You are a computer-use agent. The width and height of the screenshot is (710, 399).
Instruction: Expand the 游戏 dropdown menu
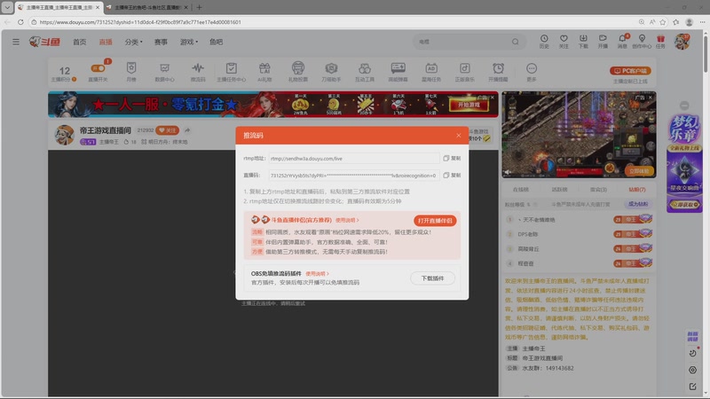[x=189, y=42]
